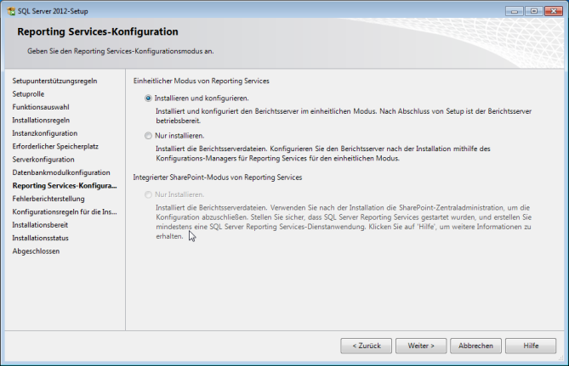Click 'Serverkonfiguration' in the step list

(x=43, y=160)
